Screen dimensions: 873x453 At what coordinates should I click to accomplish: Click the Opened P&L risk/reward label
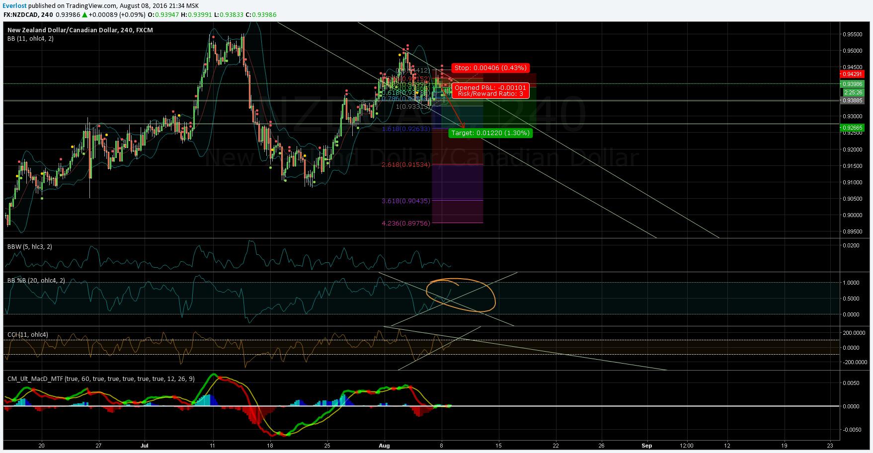click(490, 90)
